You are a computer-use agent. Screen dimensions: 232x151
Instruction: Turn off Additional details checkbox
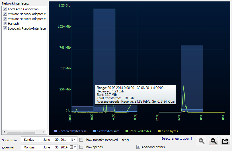click(138, 147)
